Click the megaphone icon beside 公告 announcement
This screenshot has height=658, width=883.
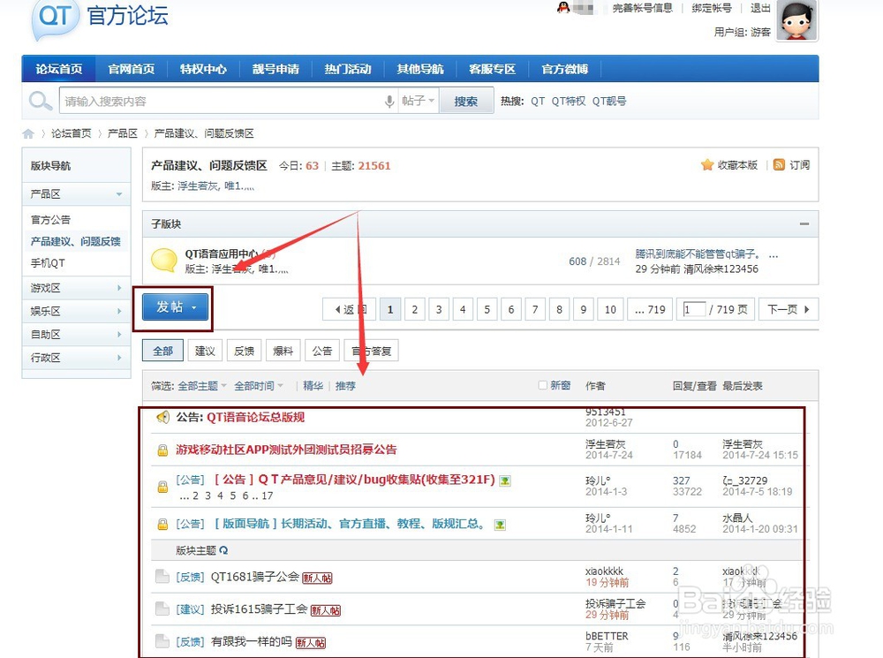[163, 417]
